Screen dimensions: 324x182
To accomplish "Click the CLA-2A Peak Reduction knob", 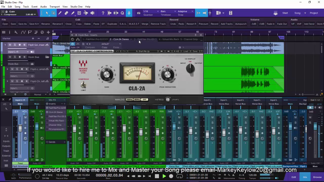I will point(167,75).
